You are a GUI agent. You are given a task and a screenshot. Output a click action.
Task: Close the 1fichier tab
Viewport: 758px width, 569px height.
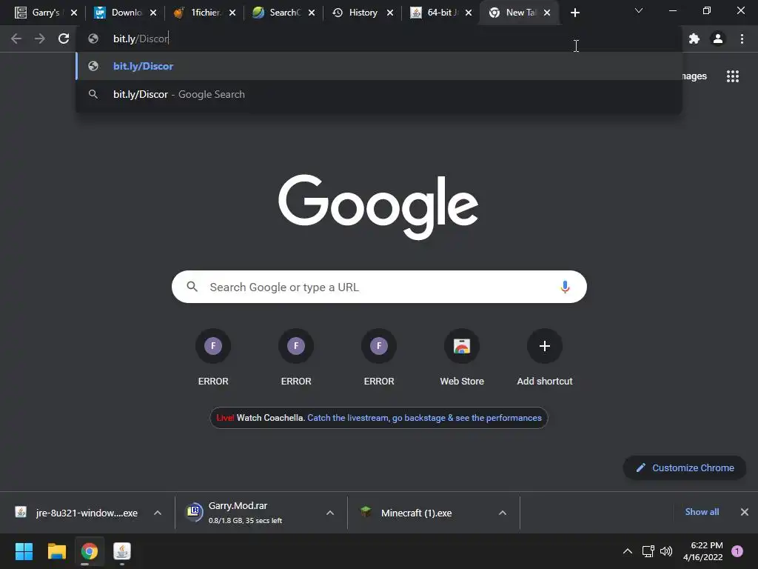[232, 13]
